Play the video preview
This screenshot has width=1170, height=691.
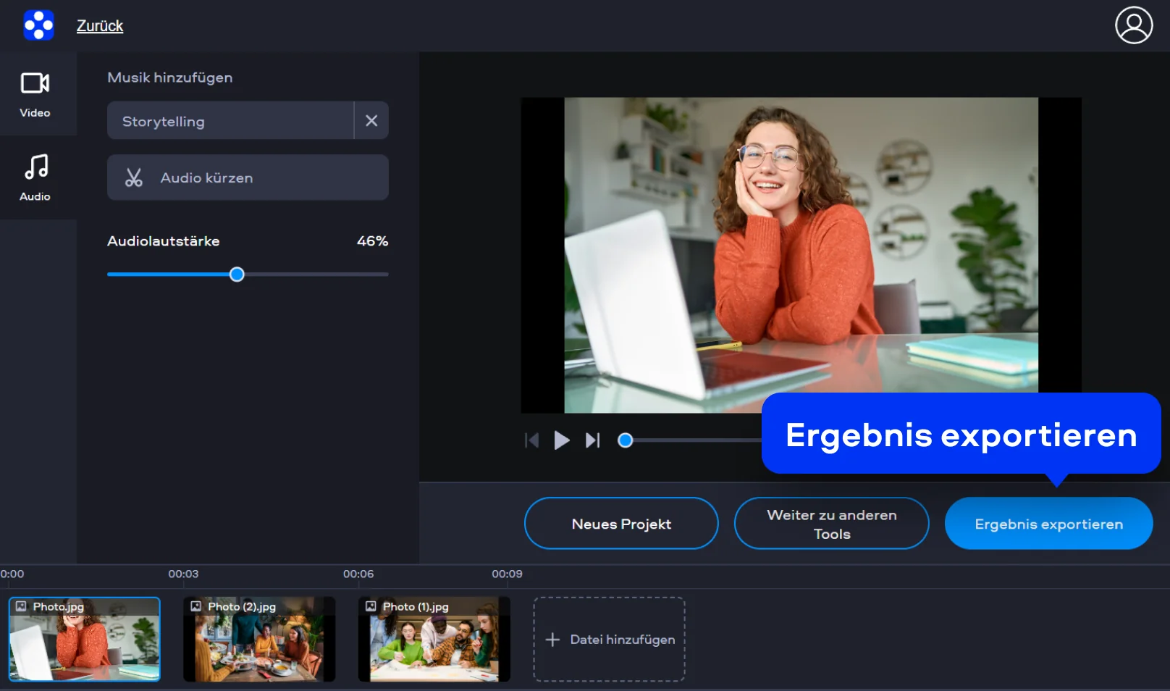562,440
